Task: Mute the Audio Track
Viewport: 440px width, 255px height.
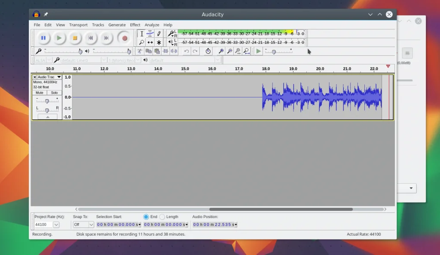Action: [40, 93]
